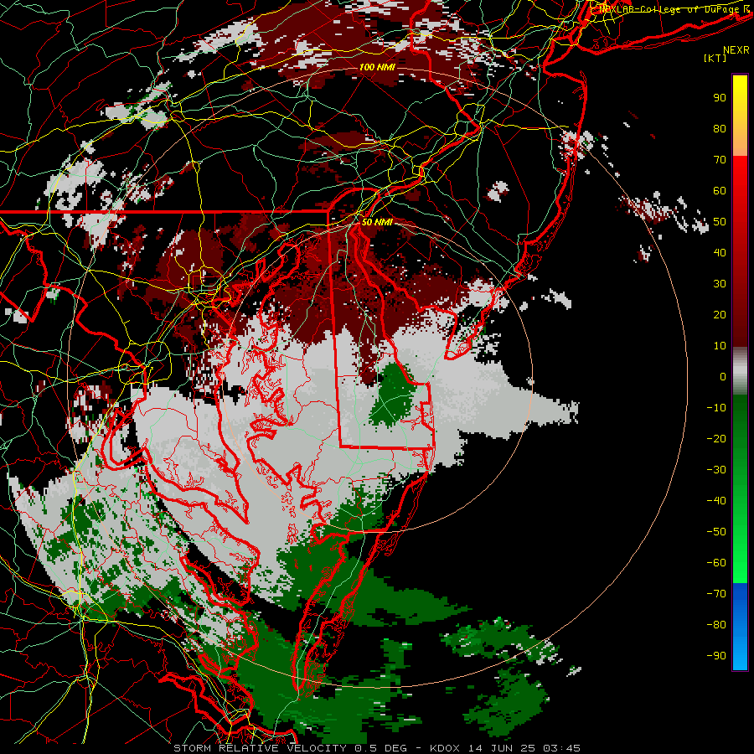Click the 30 value on the velocity scale
Image resolution: width=754 pixels, height=754 pixels.
click(x=720, y=284)
